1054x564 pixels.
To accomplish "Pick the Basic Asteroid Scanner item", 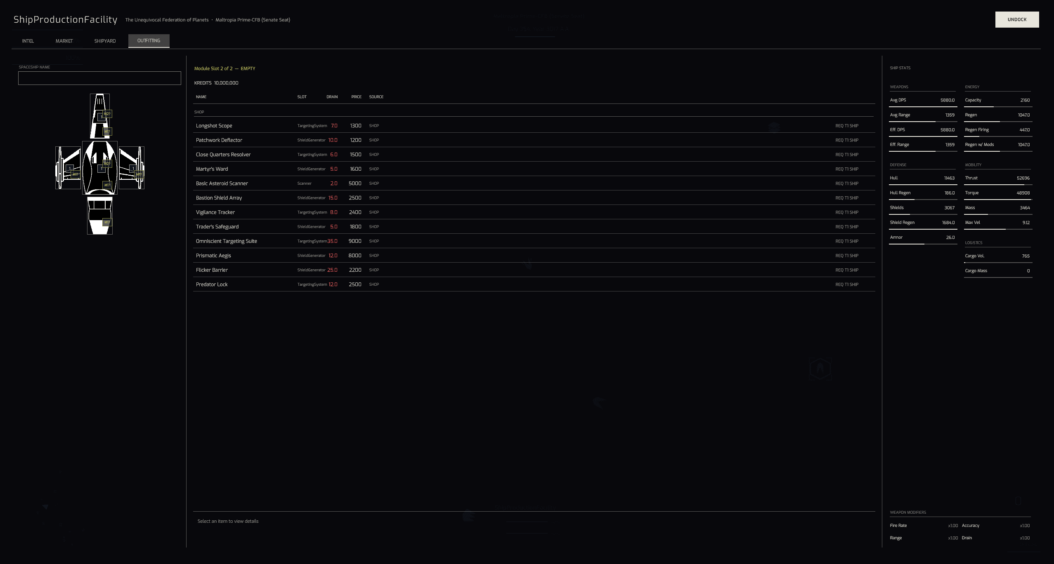I will coord(222,183).
